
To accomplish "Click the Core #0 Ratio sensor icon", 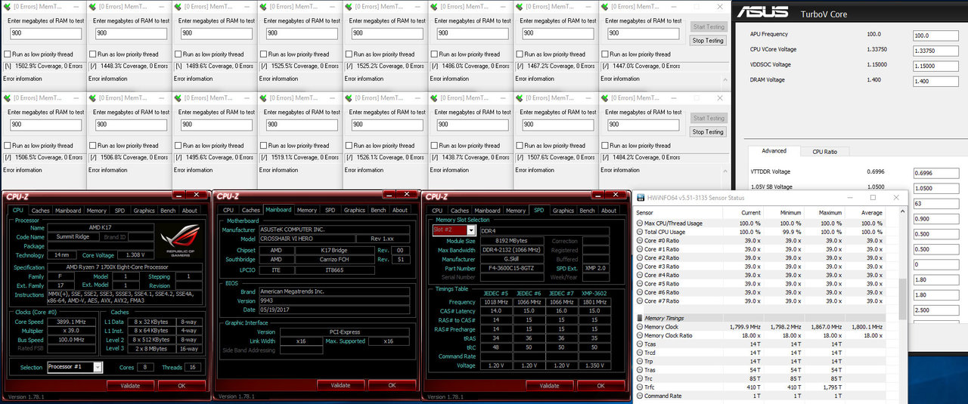I will click(x=639, y=241).
